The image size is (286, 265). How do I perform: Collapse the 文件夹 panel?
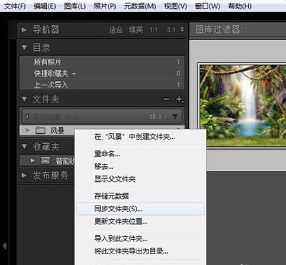tap(24, 99)
